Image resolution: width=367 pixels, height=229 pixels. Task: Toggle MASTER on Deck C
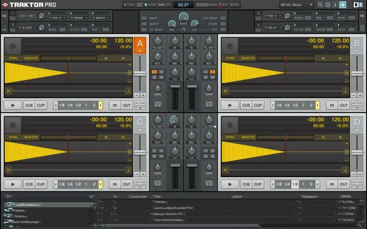click(31, 137)
